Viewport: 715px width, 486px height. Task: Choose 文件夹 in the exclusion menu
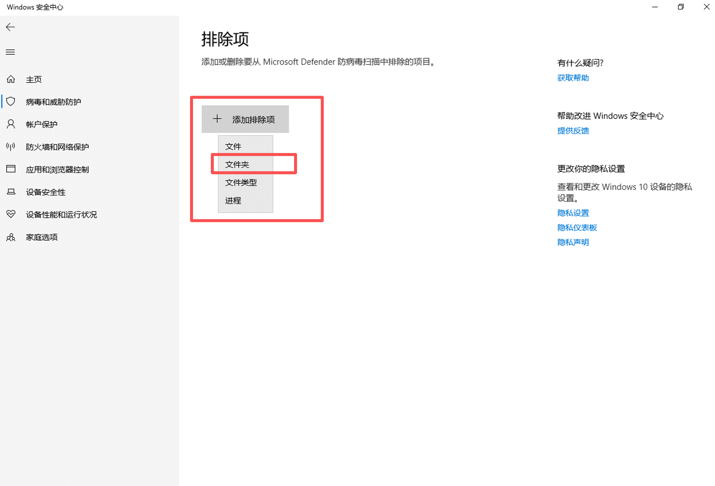[245, 164]
